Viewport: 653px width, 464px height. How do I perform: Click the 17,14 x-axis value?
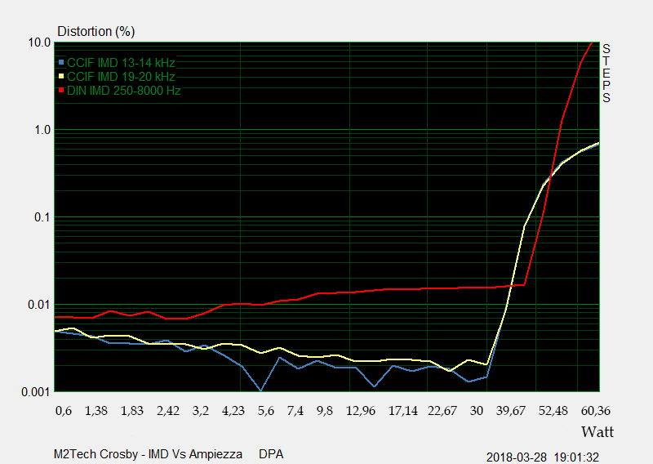tap(402, 411)
